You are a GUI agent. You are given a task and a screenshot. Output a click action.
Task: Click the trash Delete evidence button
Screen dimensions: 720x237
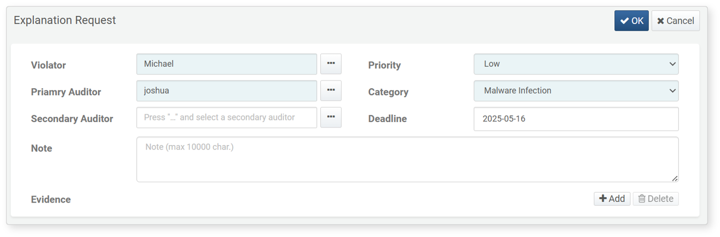pyautogui.click(x=656, y=199)
